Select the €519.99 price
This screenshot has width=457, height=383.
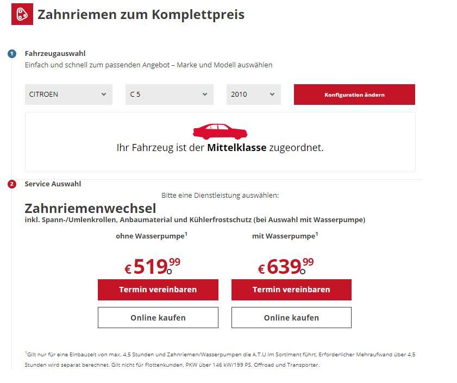[153, 266]
